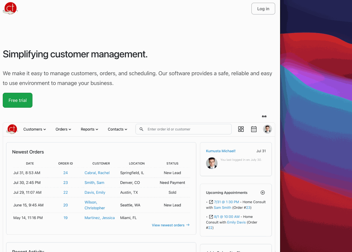
Task: Open the dashboard grid icon in the navbar
Action: coord(241,129)
